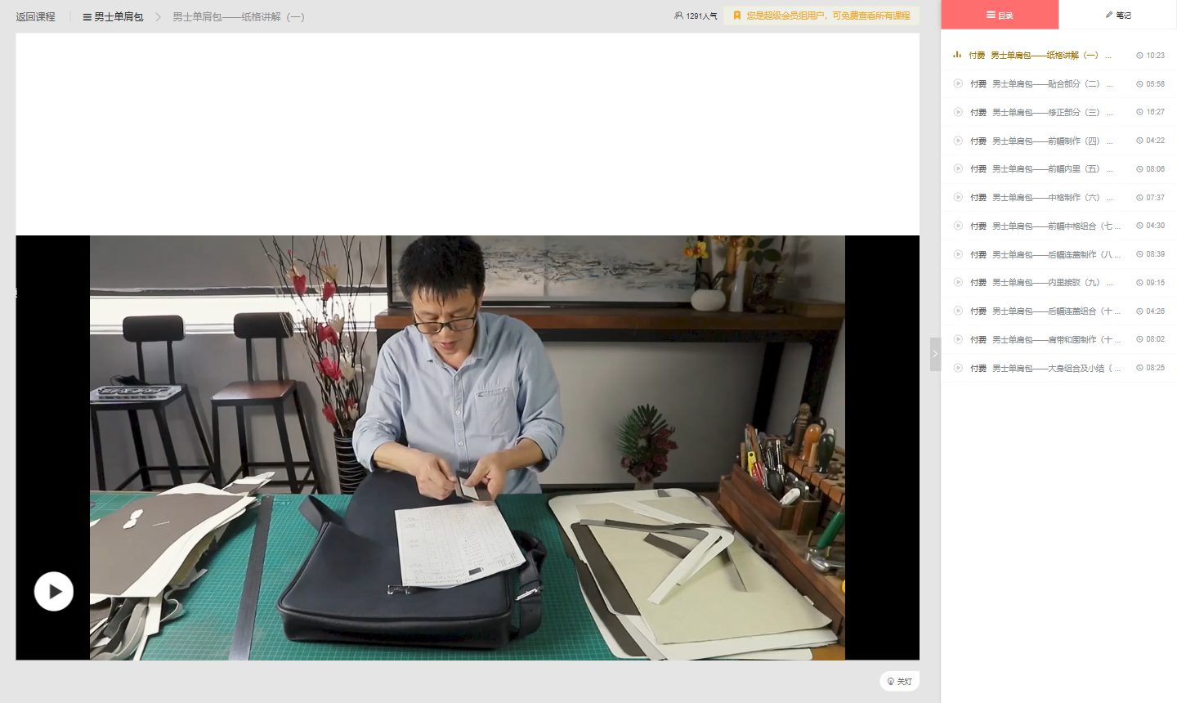Click play icon beside 前幅制作（四）
The height and width of the screenshot is (703, 1177).
[x=958, y=141]
